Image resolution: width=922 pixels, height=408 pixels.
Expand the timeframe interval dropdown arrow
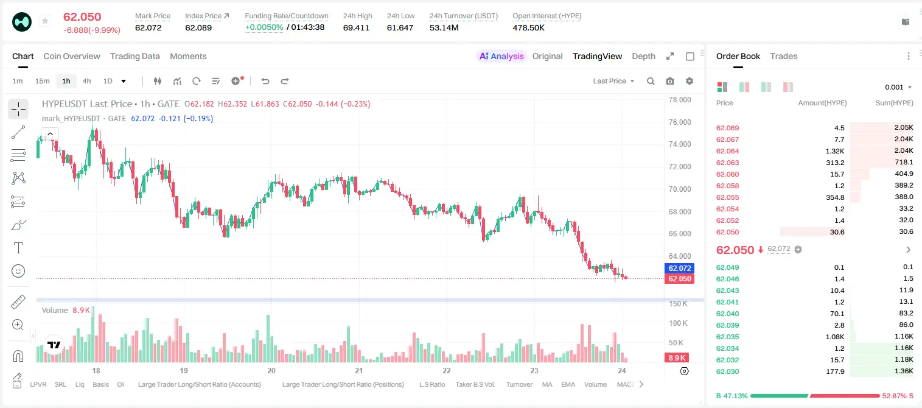[x=124, y=81]
